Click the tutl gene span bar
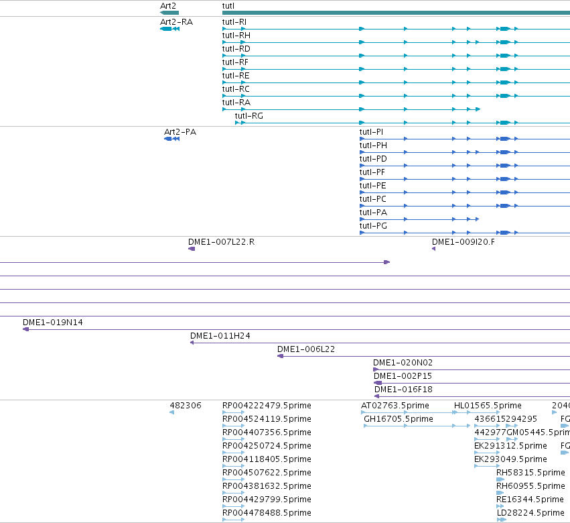The width and height of the screenshot is (570, 523). click(396, 13)
